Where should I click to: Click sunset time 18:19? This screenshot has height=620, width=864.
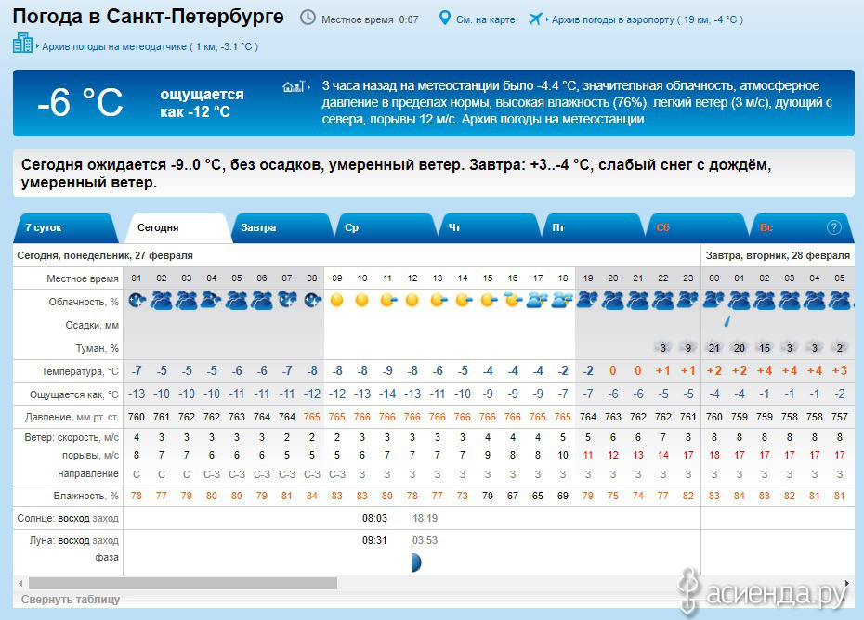(x=425, y=518)
